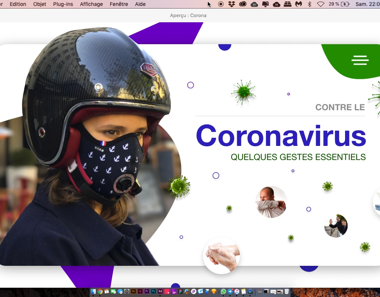Open WhatsApp from the Dock
Screen dimensions: 380x297
pyautogui.click(x=223, y=291)
